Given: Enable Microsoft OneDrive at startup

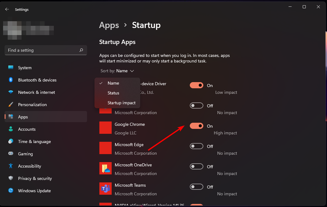Looking at the screenshot, I should pos(197,166).
